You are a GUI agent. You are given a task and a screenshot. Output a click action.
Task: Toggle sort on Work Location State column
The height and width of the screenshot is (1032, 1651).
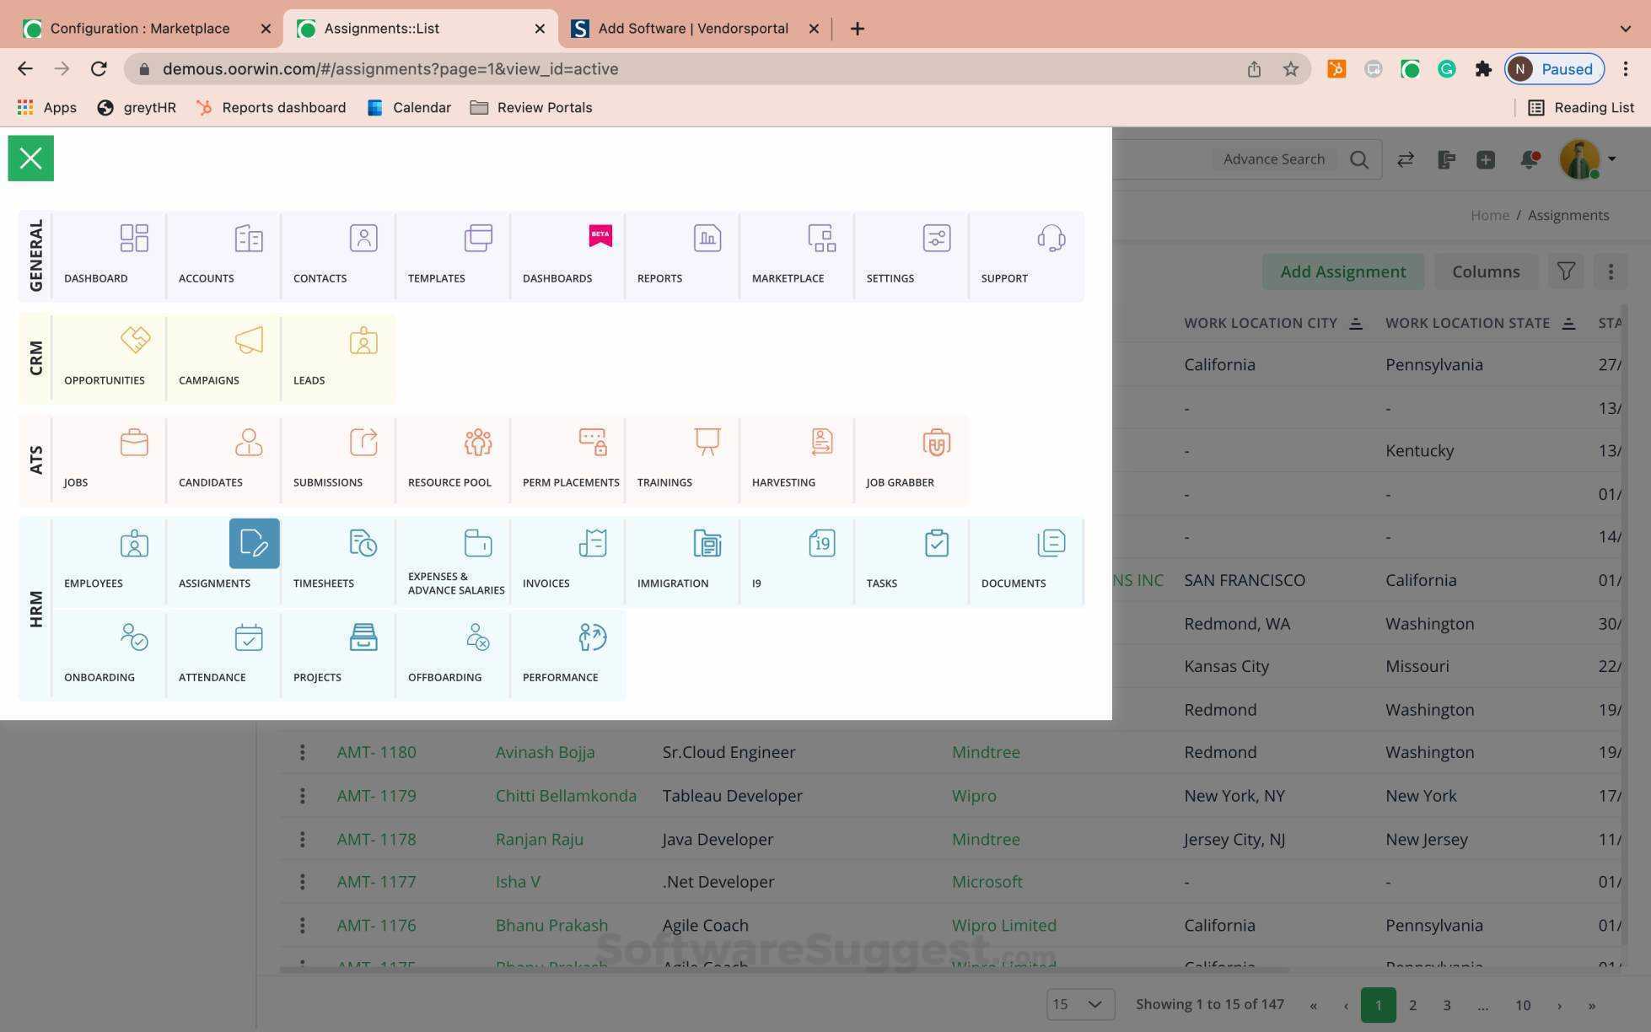click(1568, 323)
